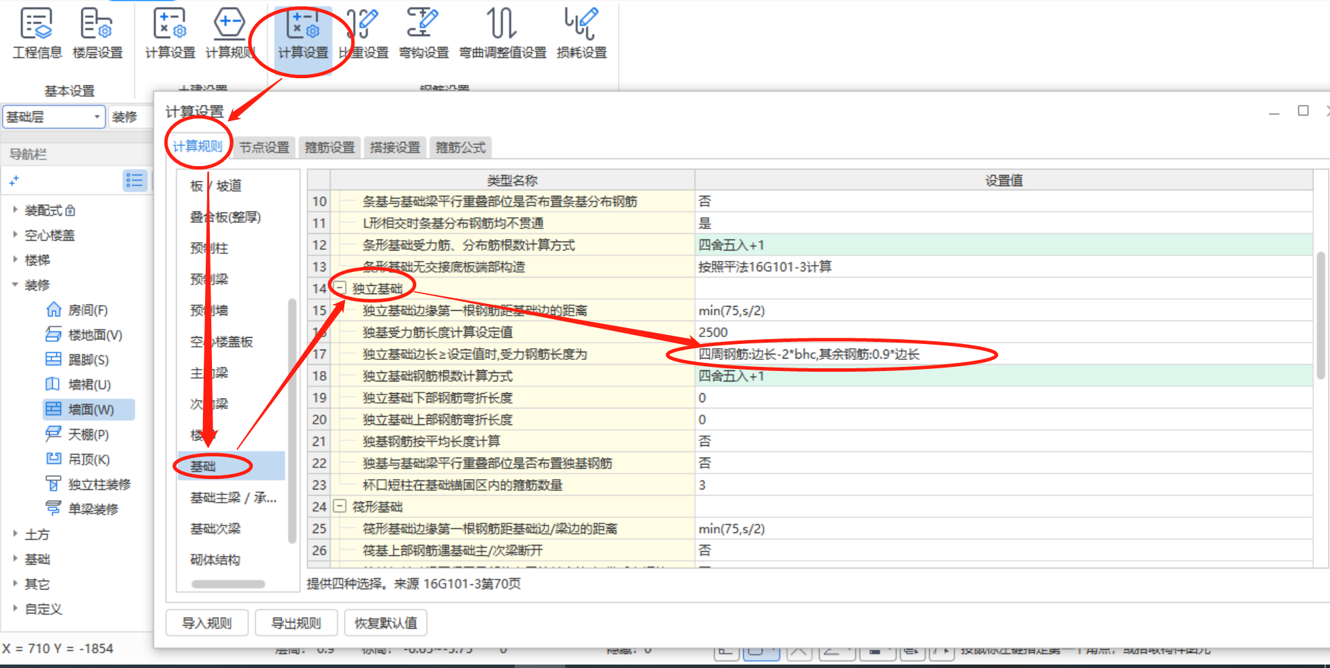Open the 基础层 floor dropdown

[54, 116]
